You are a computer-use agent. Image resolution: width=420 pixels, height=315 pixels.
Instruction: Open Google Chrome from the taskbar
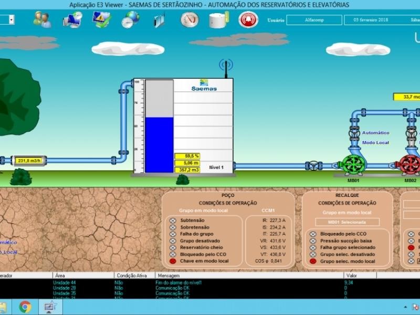(25, 307)
